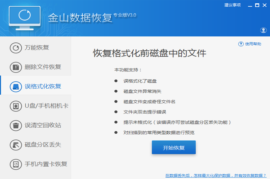Screen dimensions: 270x179
Task: Open the 建议事项 feedback link
Action: tap(233, 5)
